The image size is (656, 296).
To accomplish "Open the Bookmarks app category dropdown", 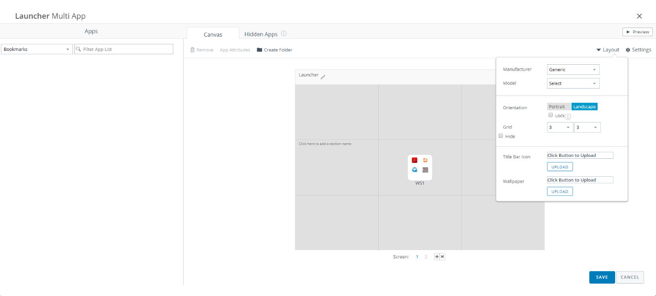I will [x=37, y=49].
